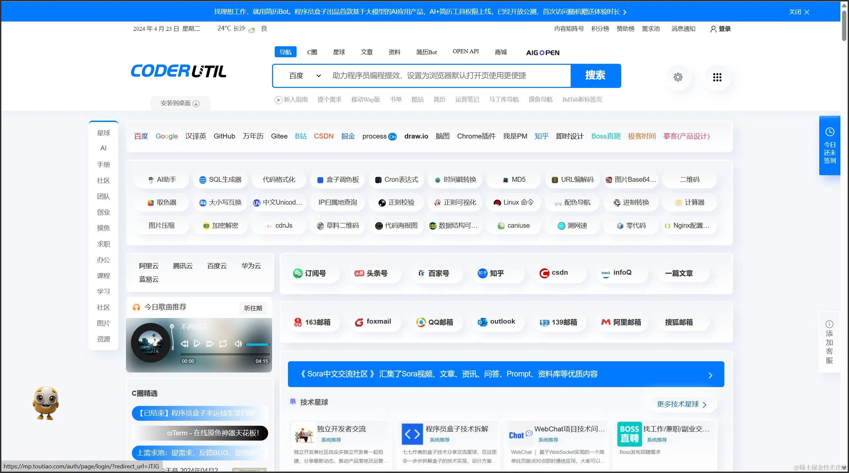The image size is (849, 473).
Task: Adjust the music player volume slider
Action: pos(257,344)
